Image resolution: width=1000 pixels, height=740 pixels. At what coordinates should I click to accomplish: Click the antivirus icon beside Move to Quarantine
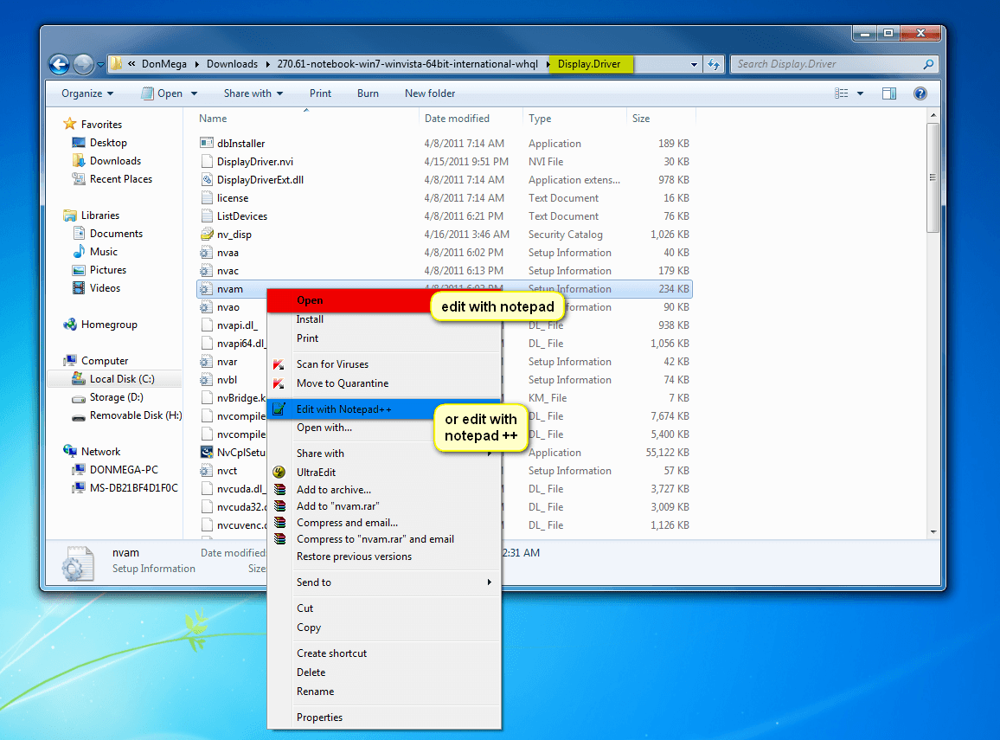pyautogui.click(x=279, y=383)
